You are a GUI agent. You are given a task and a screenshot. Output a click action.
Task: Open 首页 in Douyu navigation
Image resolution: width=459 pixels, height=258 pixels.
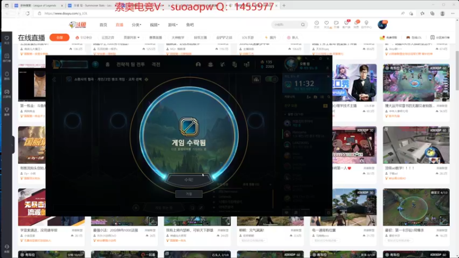point(103,25)
